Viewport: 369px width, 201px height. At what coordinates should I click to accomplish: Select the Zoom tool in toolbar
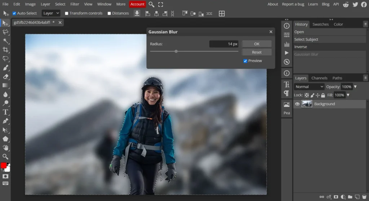(x=5, y=157)
